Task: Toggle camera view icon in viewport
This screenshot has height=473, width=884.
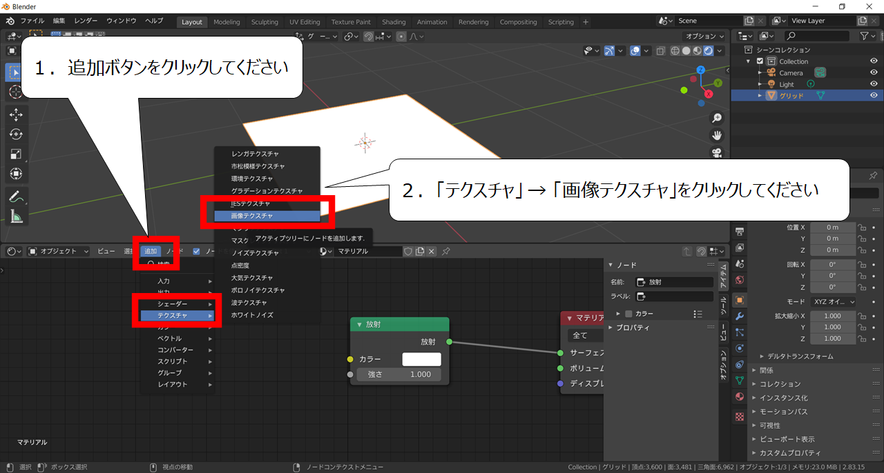Action: [x=718, y=152]
